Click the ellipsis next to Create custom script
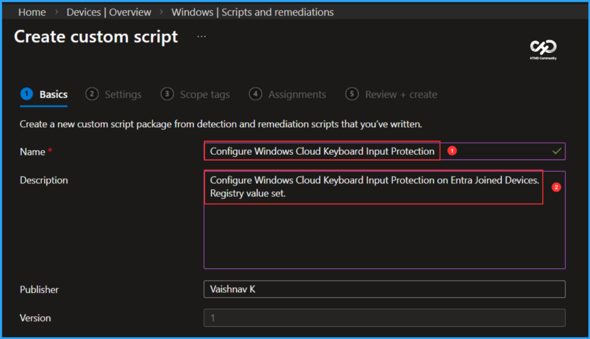This screenshot has height=339, width=590. 201,35
